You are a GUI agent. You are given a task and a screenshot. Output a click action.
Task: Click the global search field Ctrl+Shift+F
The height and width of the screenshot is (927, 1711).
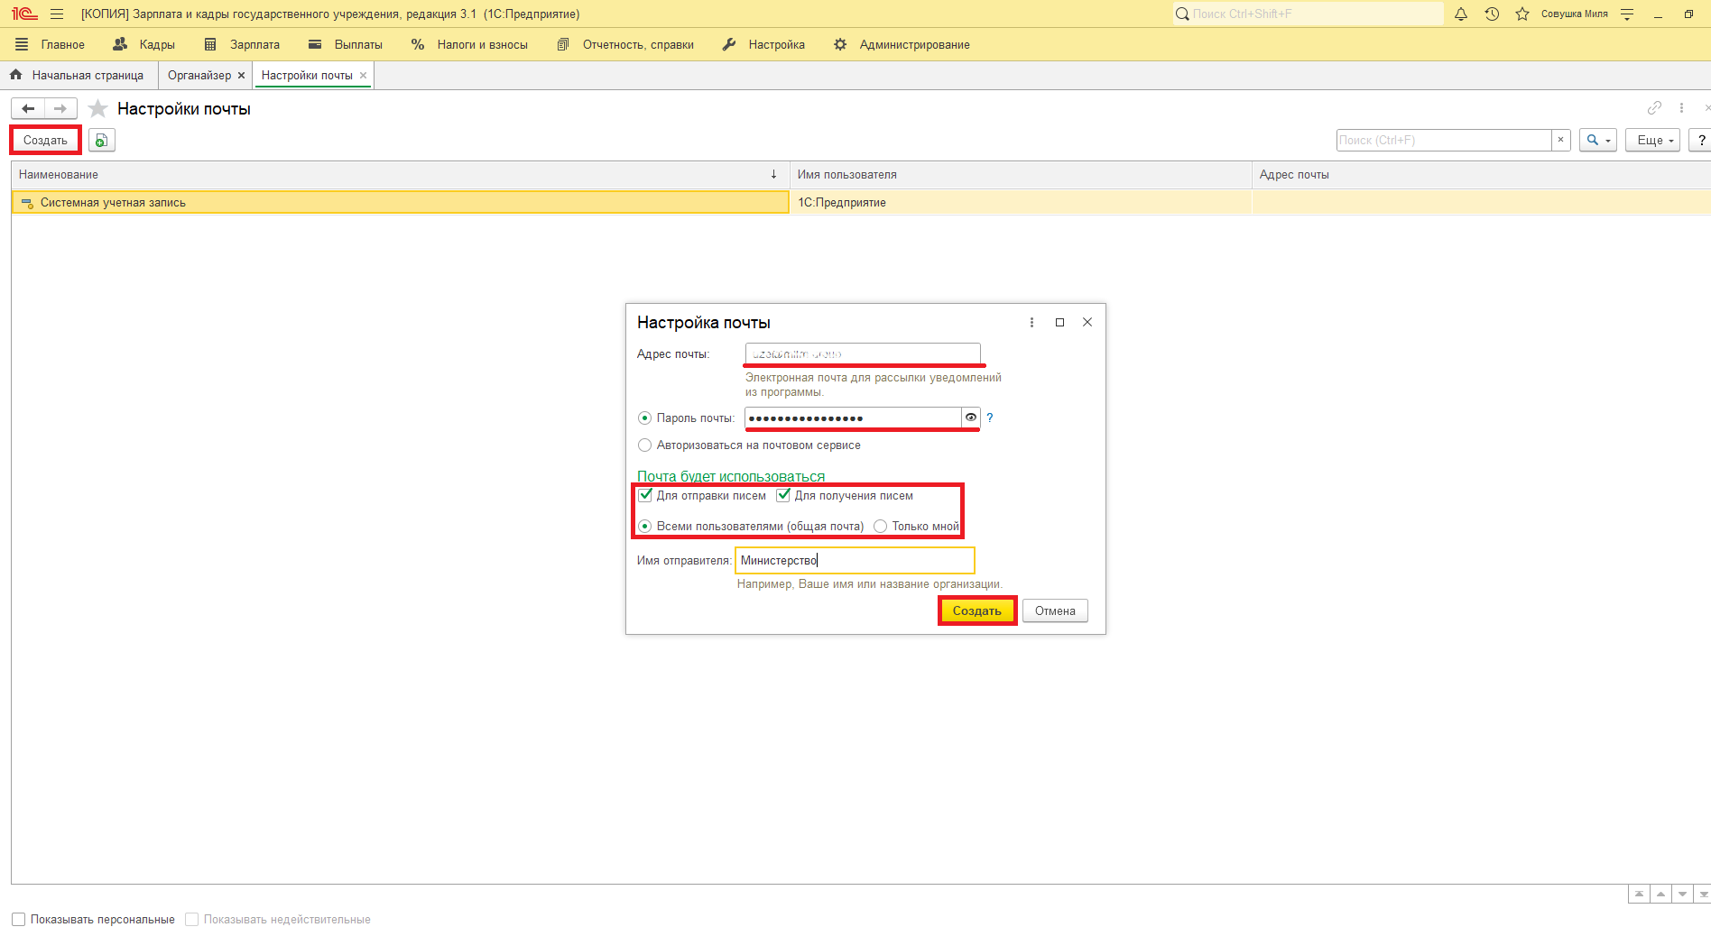point(1308,14)
